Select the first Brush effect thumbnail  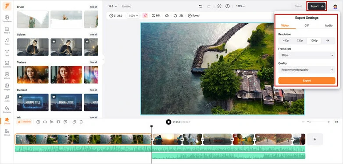tap(33, 19)
